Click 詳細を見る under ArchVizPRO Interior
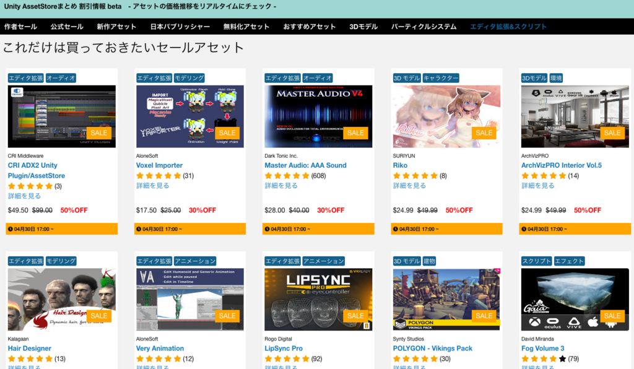The image size is (634, 369). (x=538, y=186)
